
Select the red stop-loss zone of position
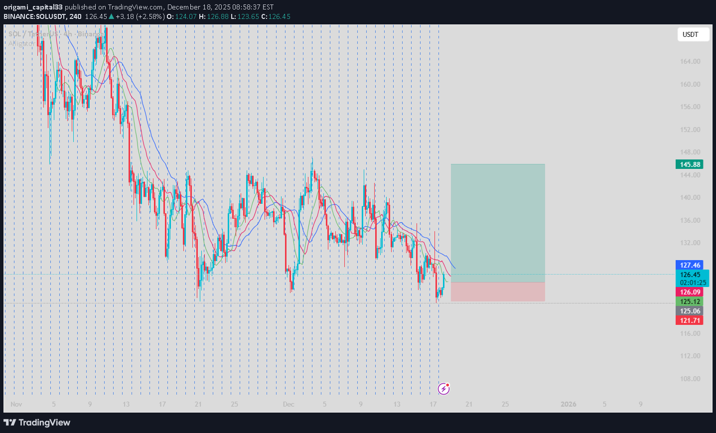click(x=497, y=291)
